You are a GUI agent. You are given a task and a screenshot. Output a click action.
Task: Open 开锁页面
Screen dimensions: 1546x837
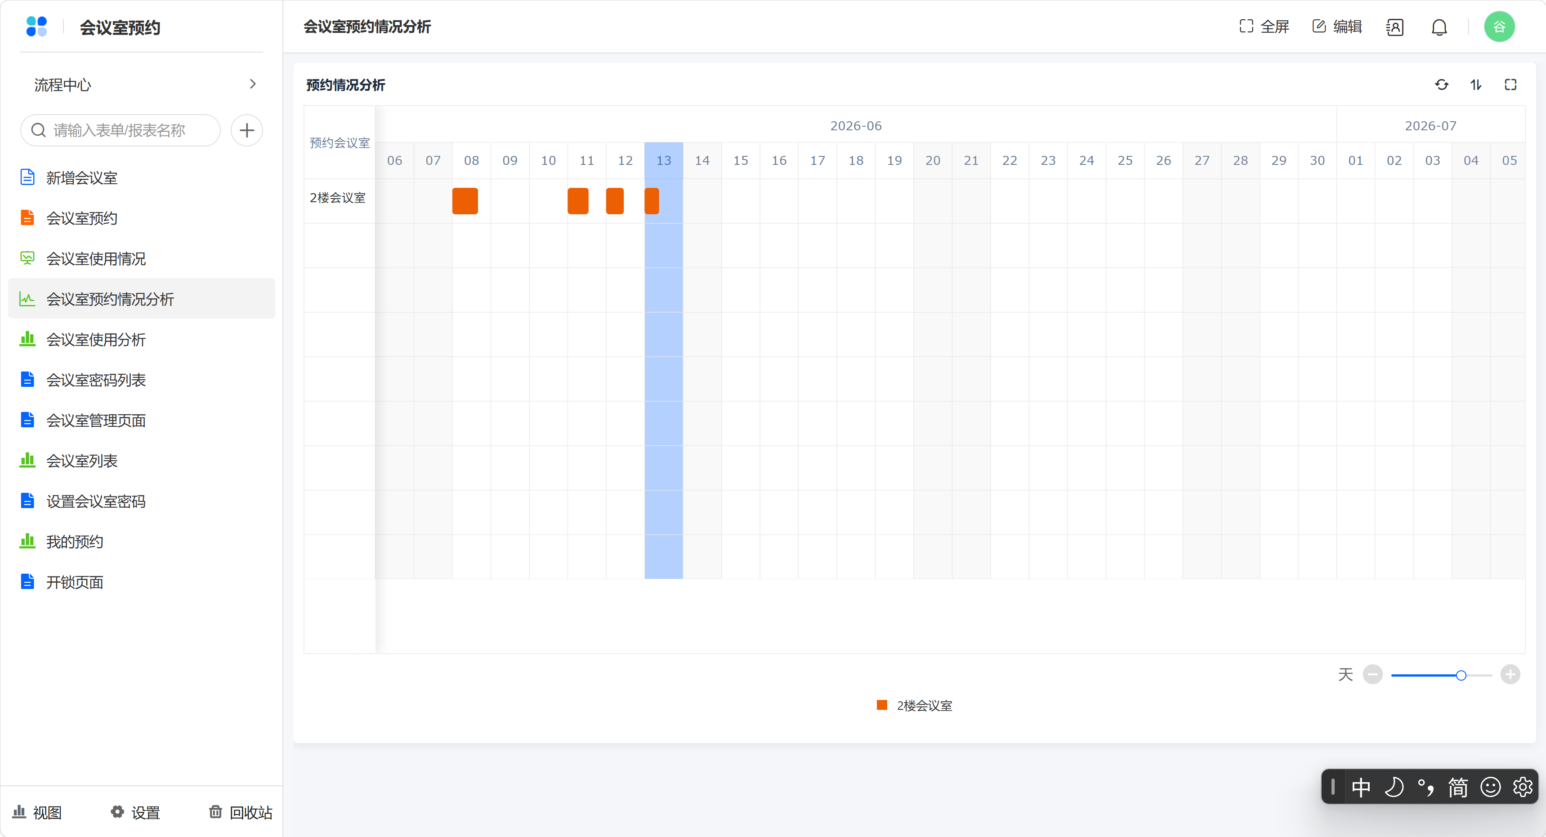[x=142, y=582]
